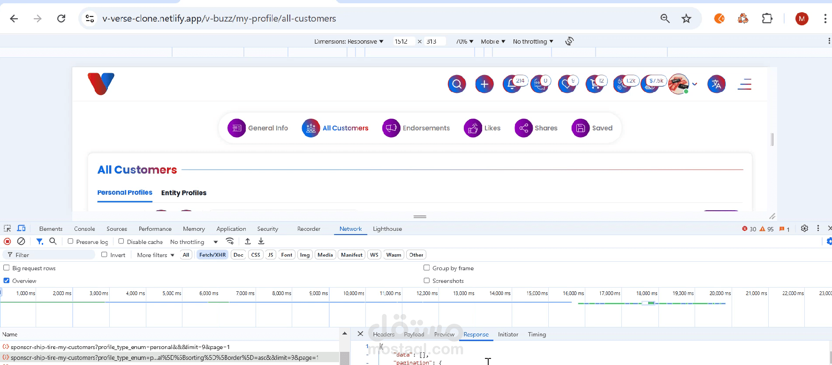Open the Endorsements section

pyautogui.click(x=416, y=128)
